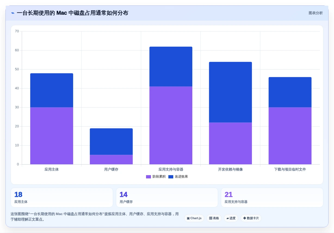Click the blue 改进效果 legend swatch
Image resolution: width=334 pixels, height=233 pixels.
click(171, 177)
